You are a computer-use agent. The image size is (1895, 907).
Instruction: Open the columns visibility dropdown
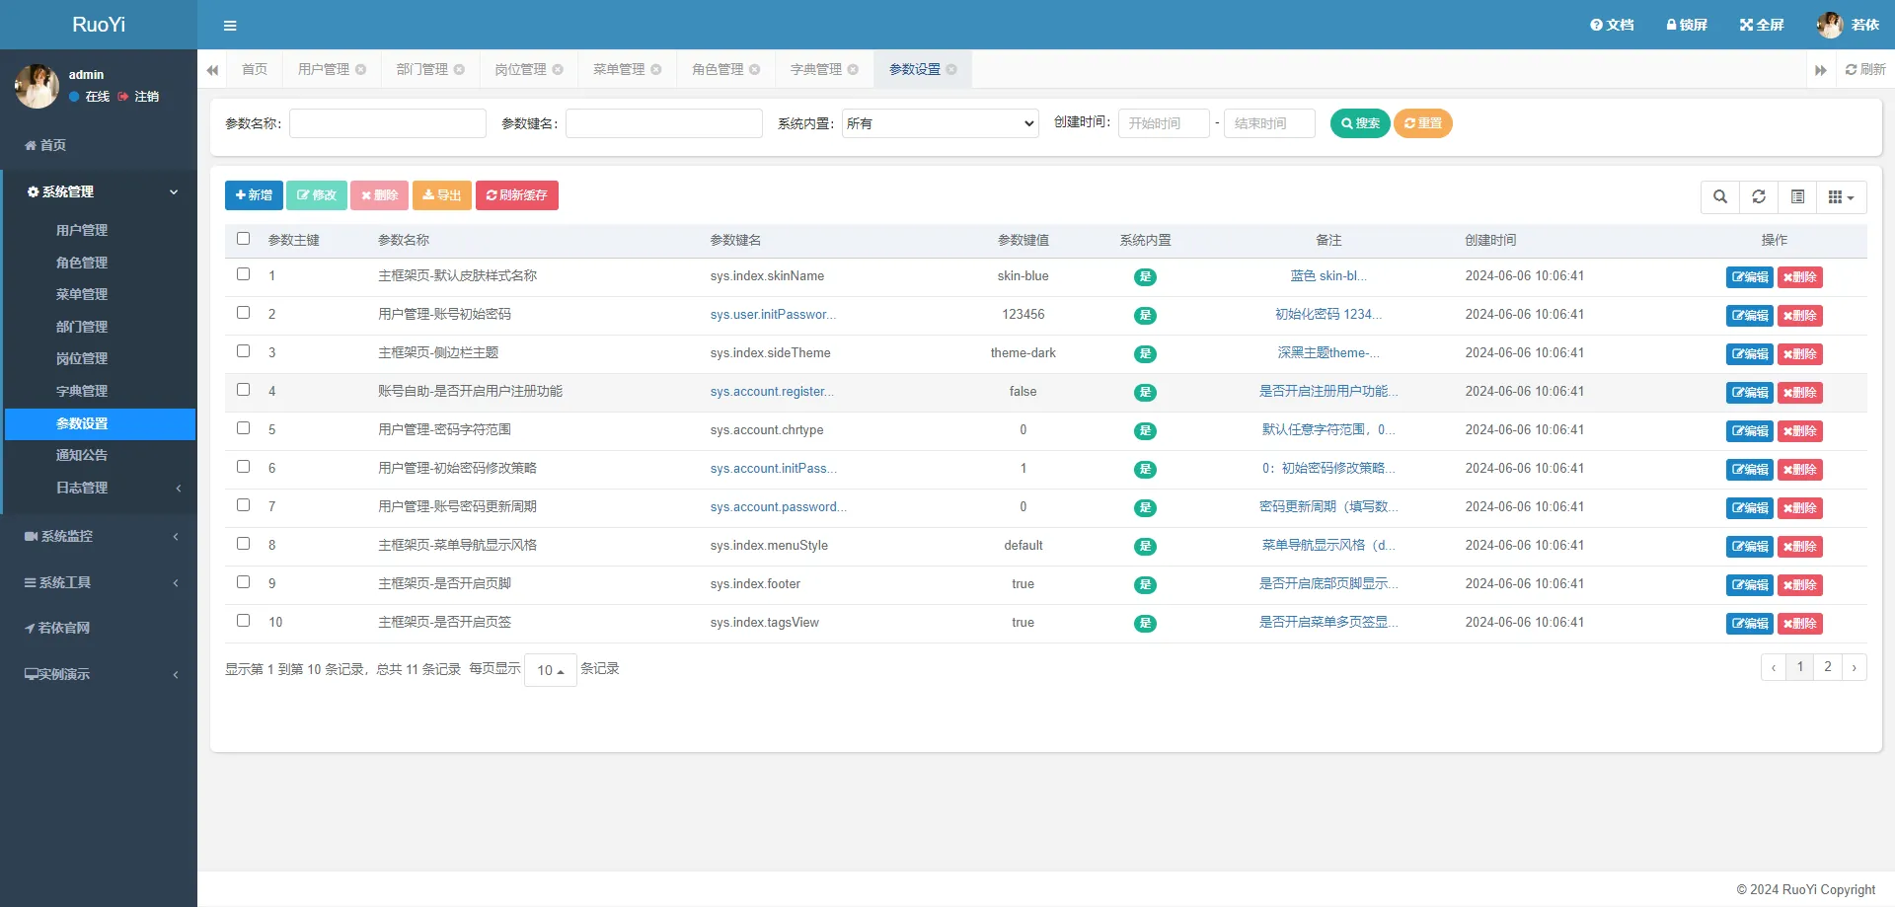[1842, 197]
